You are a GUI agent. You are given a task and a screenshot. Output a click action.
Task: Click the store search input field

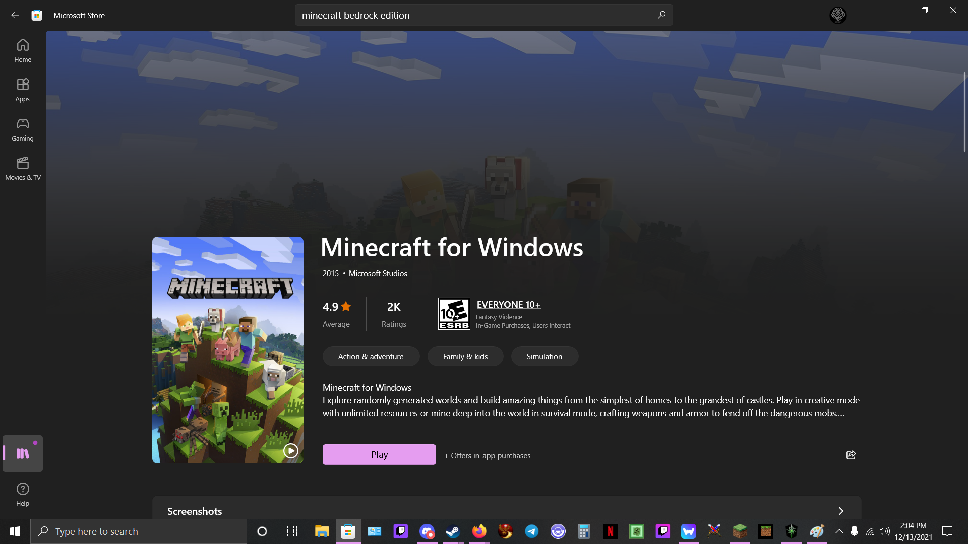[x=474, y=15]
